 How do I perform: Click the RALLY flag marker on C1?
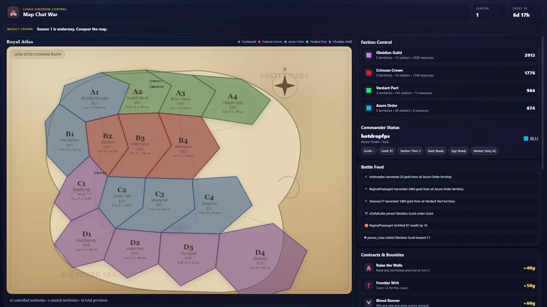(x=100, y=173)
